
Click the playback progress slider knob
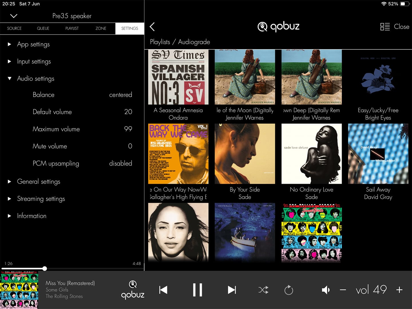tap(45, 268)
